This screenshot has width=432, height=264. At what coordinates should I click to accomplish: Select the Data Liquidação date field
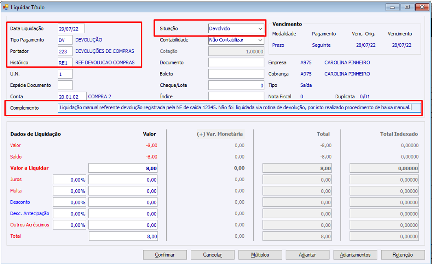tap(71, 28)
